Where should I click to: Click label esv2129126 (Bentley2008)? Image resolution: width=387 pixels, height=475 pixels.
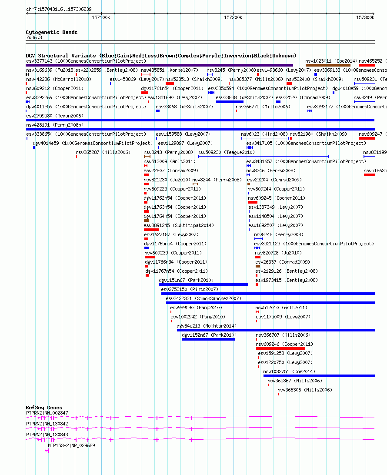tap(287, 271)
